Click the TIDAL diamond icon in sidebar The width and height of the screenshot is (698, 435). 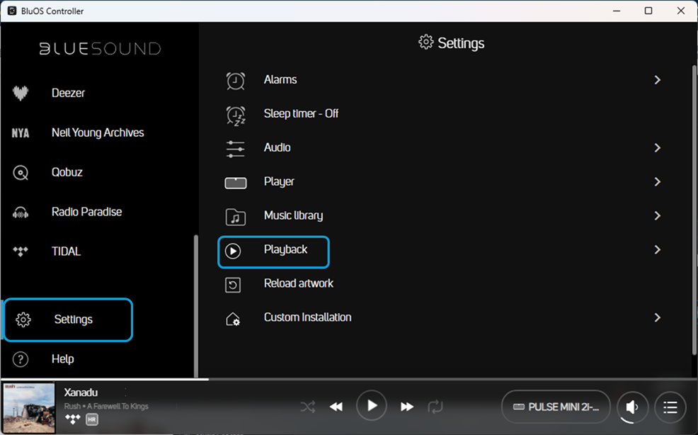coord(21,252)
